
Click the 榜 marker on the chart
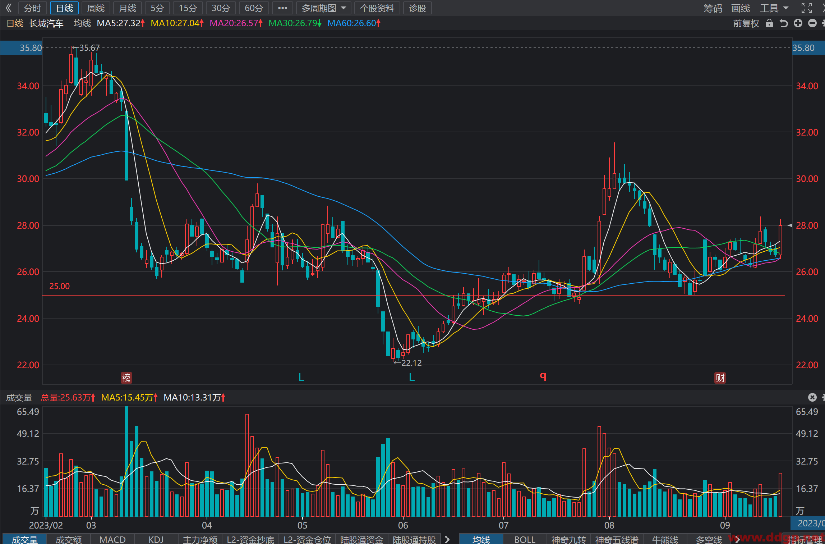click(126, 378)
